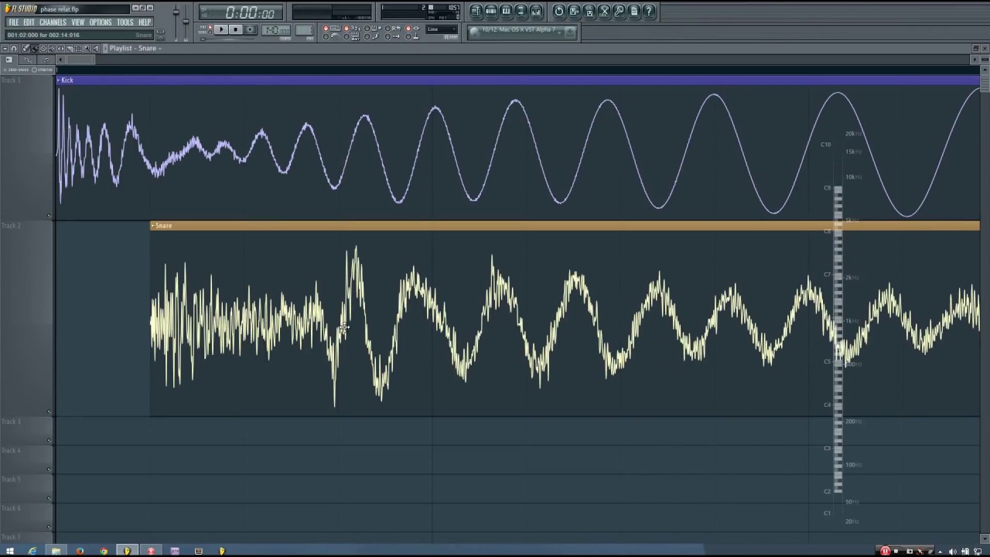Expand the Snare clip menu arrow
This screenshot has height=557, width=990.
pos(152,225)
